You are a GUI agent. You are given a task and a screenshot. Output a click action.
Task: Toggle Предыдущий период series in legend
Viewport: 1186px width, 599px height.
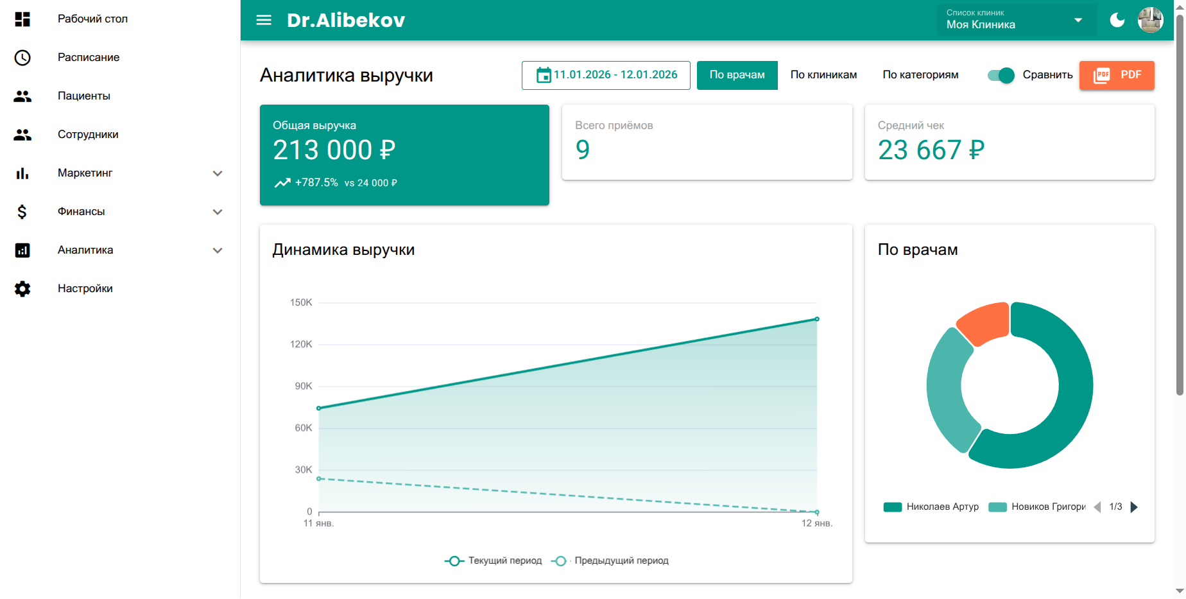(x=610, y=560)
